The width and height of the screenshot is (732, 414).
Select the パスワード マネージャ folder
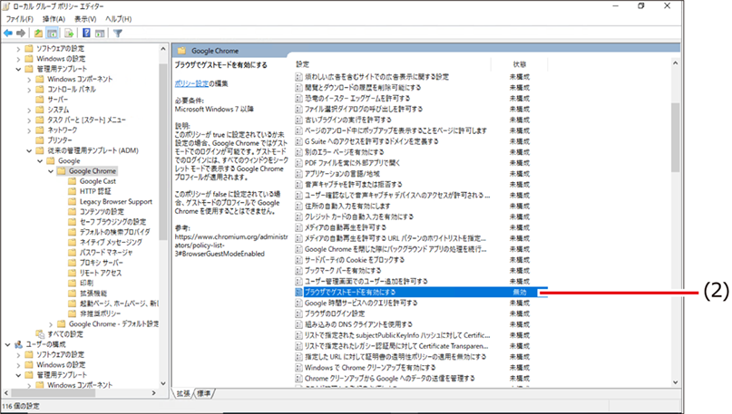click(106, 253)
